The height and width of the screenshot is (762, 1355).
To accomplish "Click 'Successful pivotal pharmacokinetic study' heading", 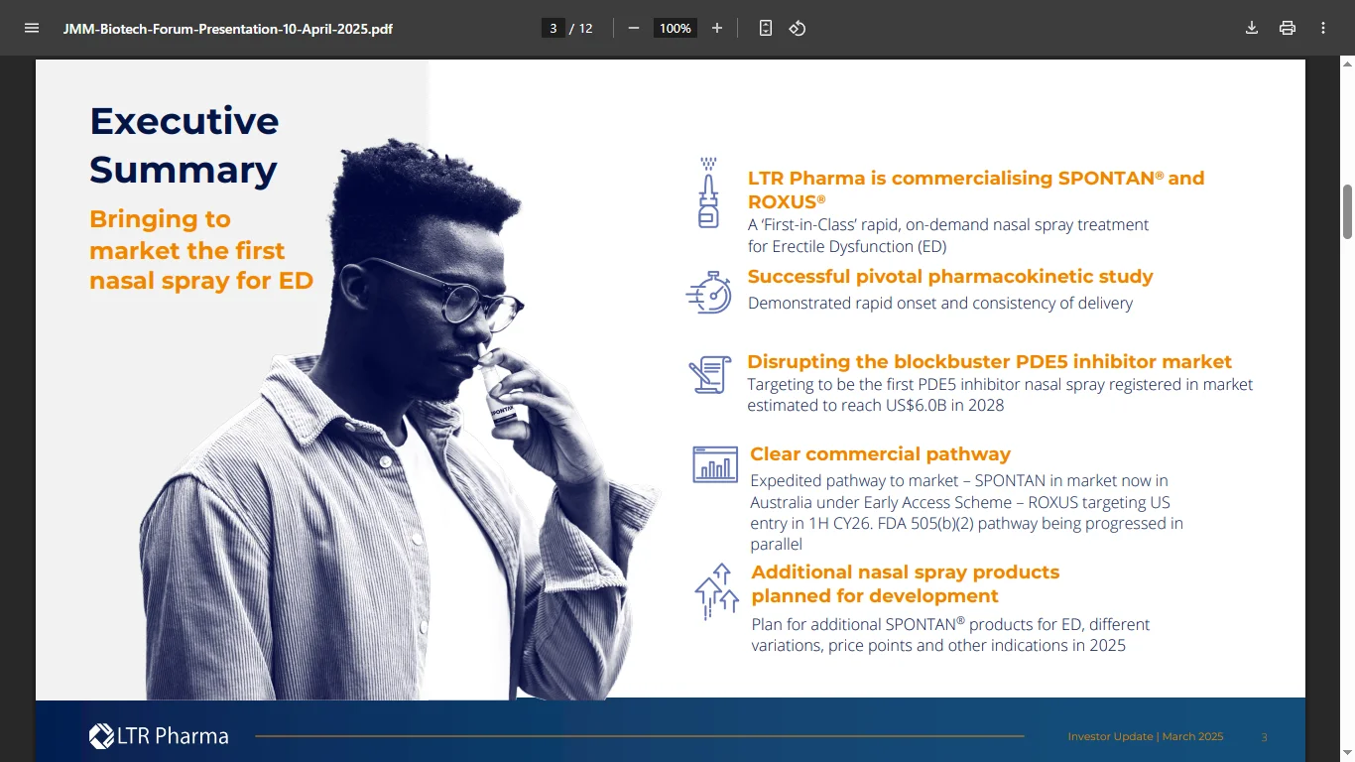I will 950,277.
